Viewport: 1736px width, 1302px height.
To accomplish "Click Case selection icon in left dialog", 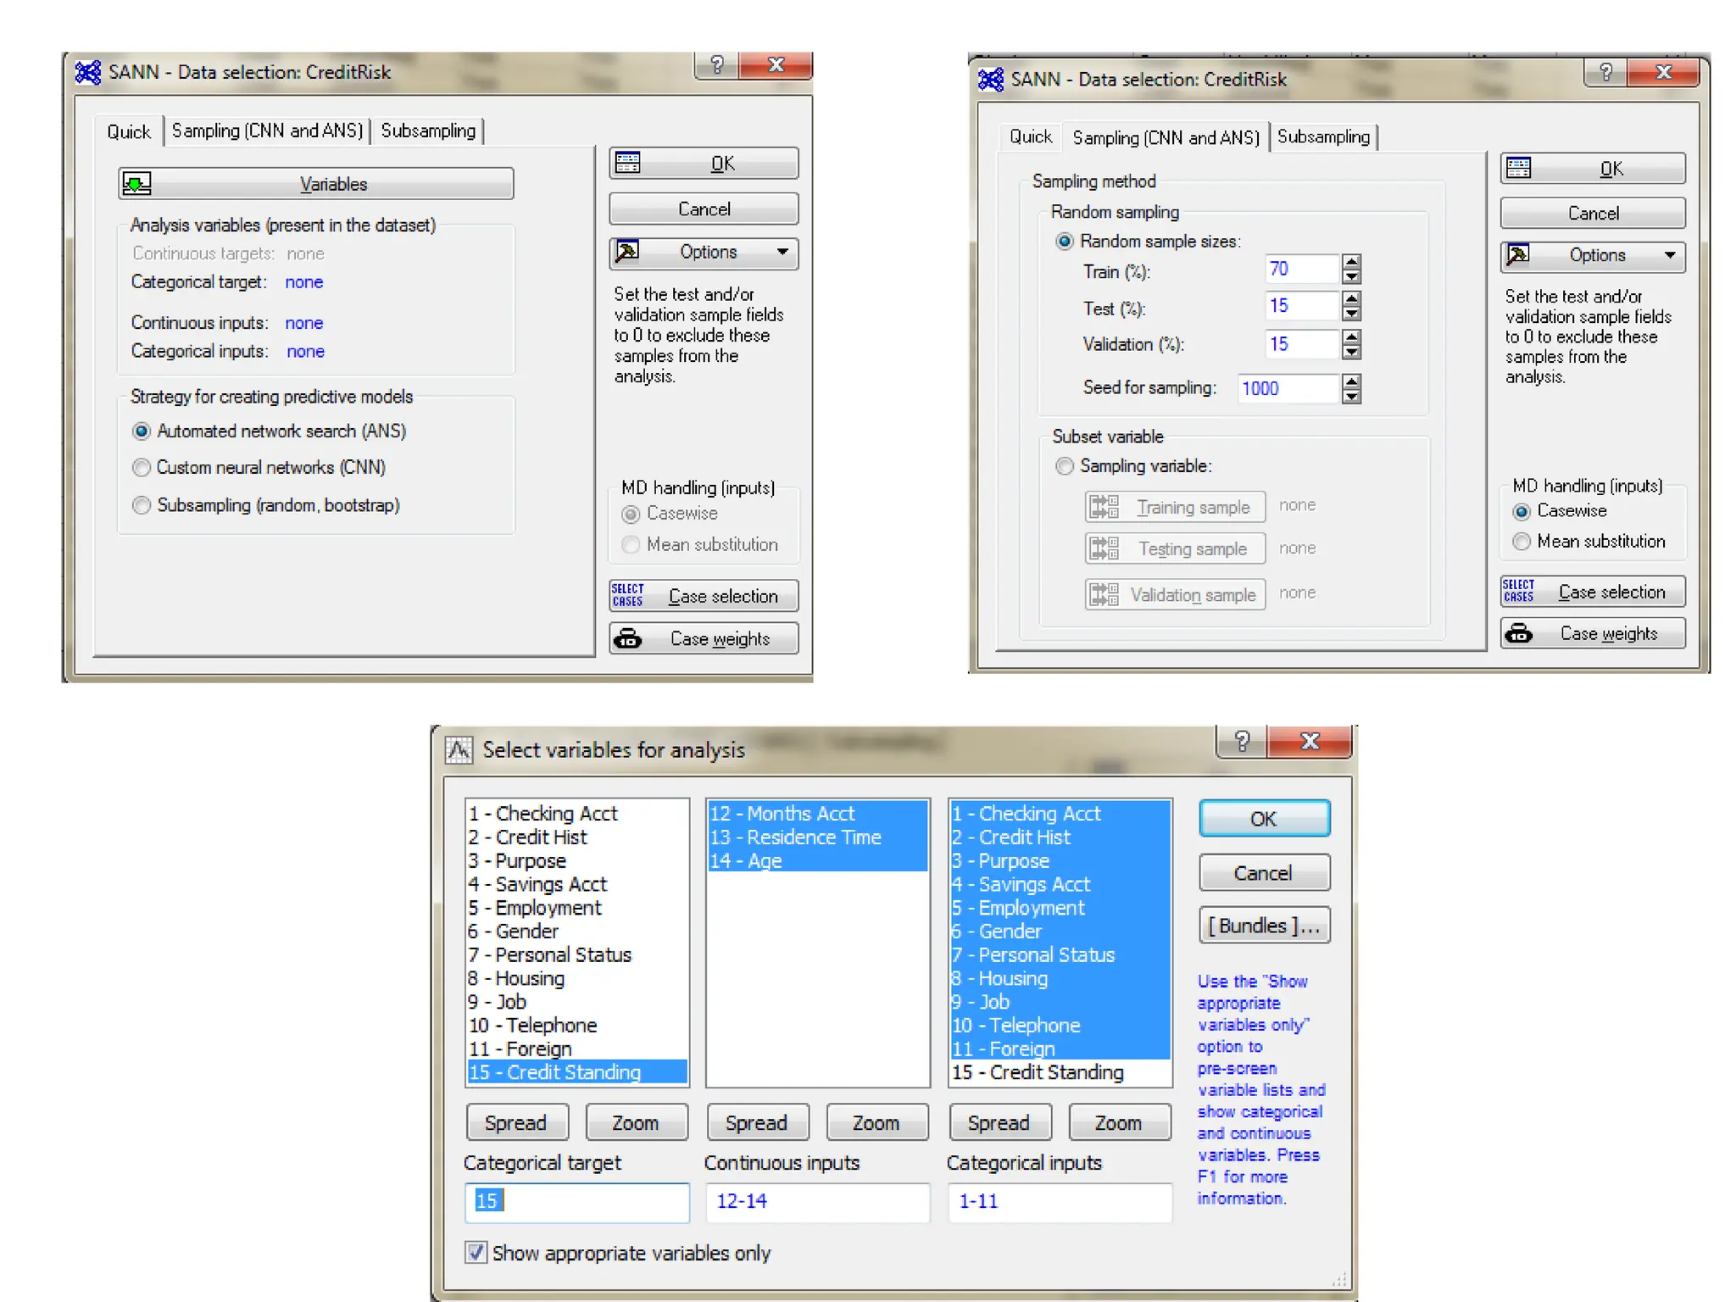I will click(x=627, y=596).
